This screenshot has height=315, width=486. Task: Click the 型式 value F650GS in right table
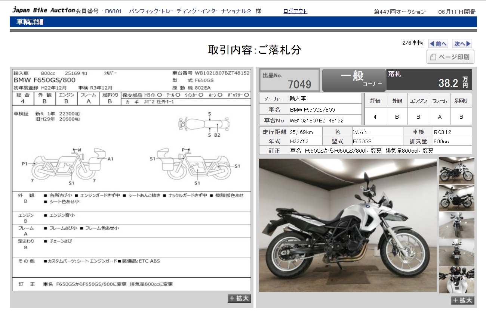point(362,141)
